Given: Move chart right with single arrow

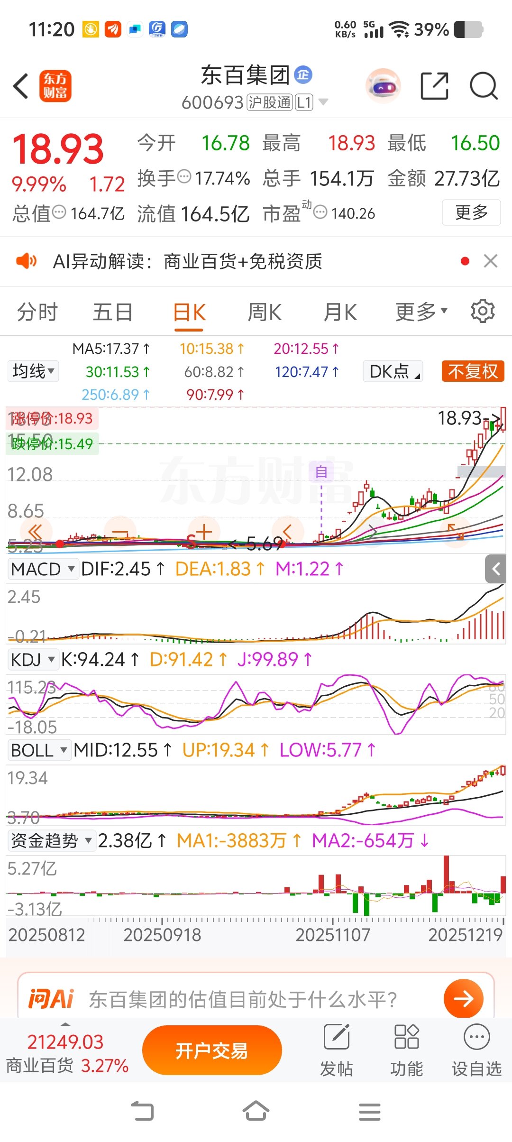Looking at the screenshot, I should pos(372,532).
